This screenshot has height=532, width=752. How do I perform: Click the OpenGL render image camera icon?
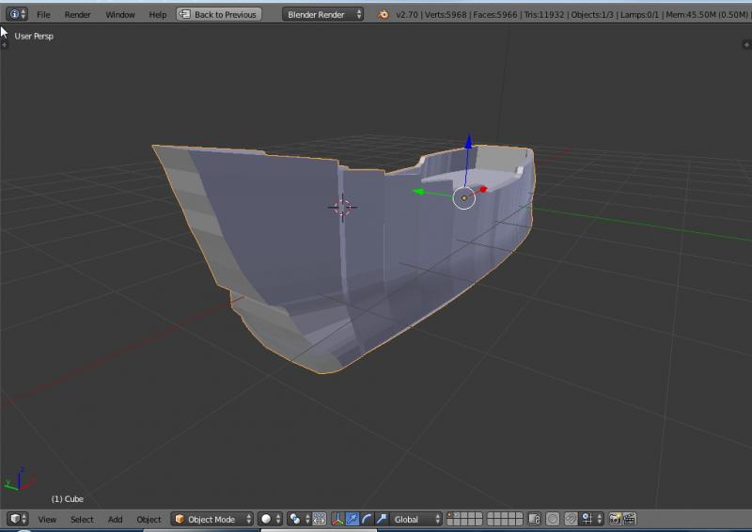click(x=615, y=519)
